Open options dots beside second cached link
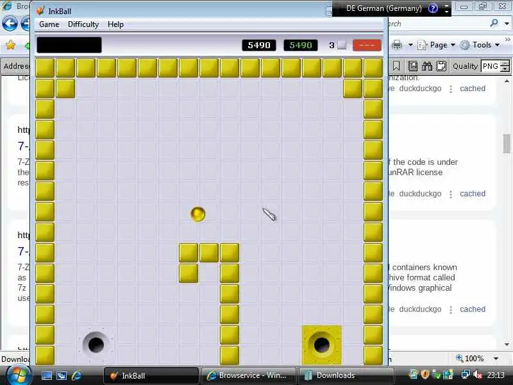Screen dimensions: 513x385 pos(451,194)
